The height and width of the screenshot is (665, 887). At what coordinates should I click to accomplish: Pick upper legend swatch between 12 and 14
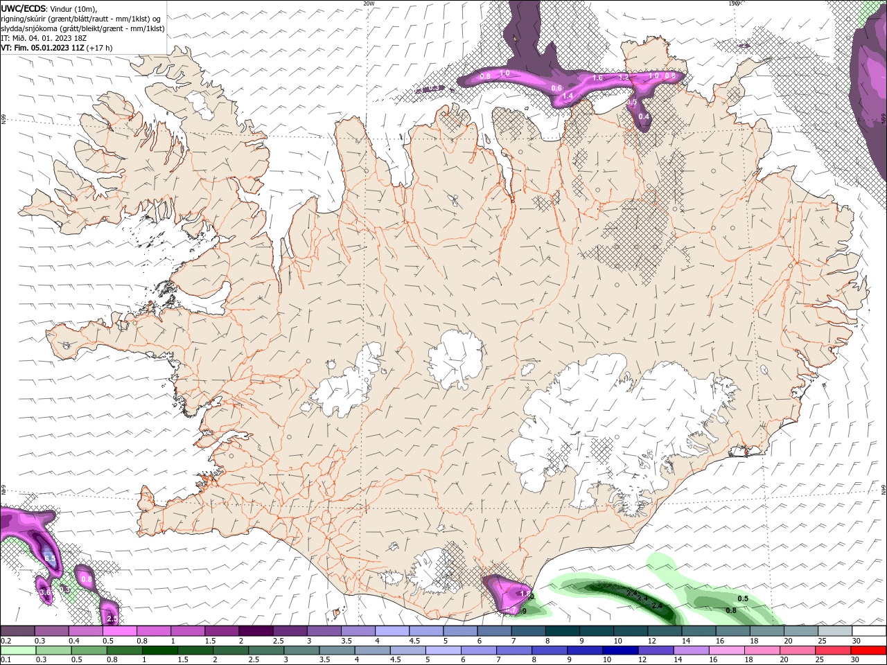click(665, 631)
